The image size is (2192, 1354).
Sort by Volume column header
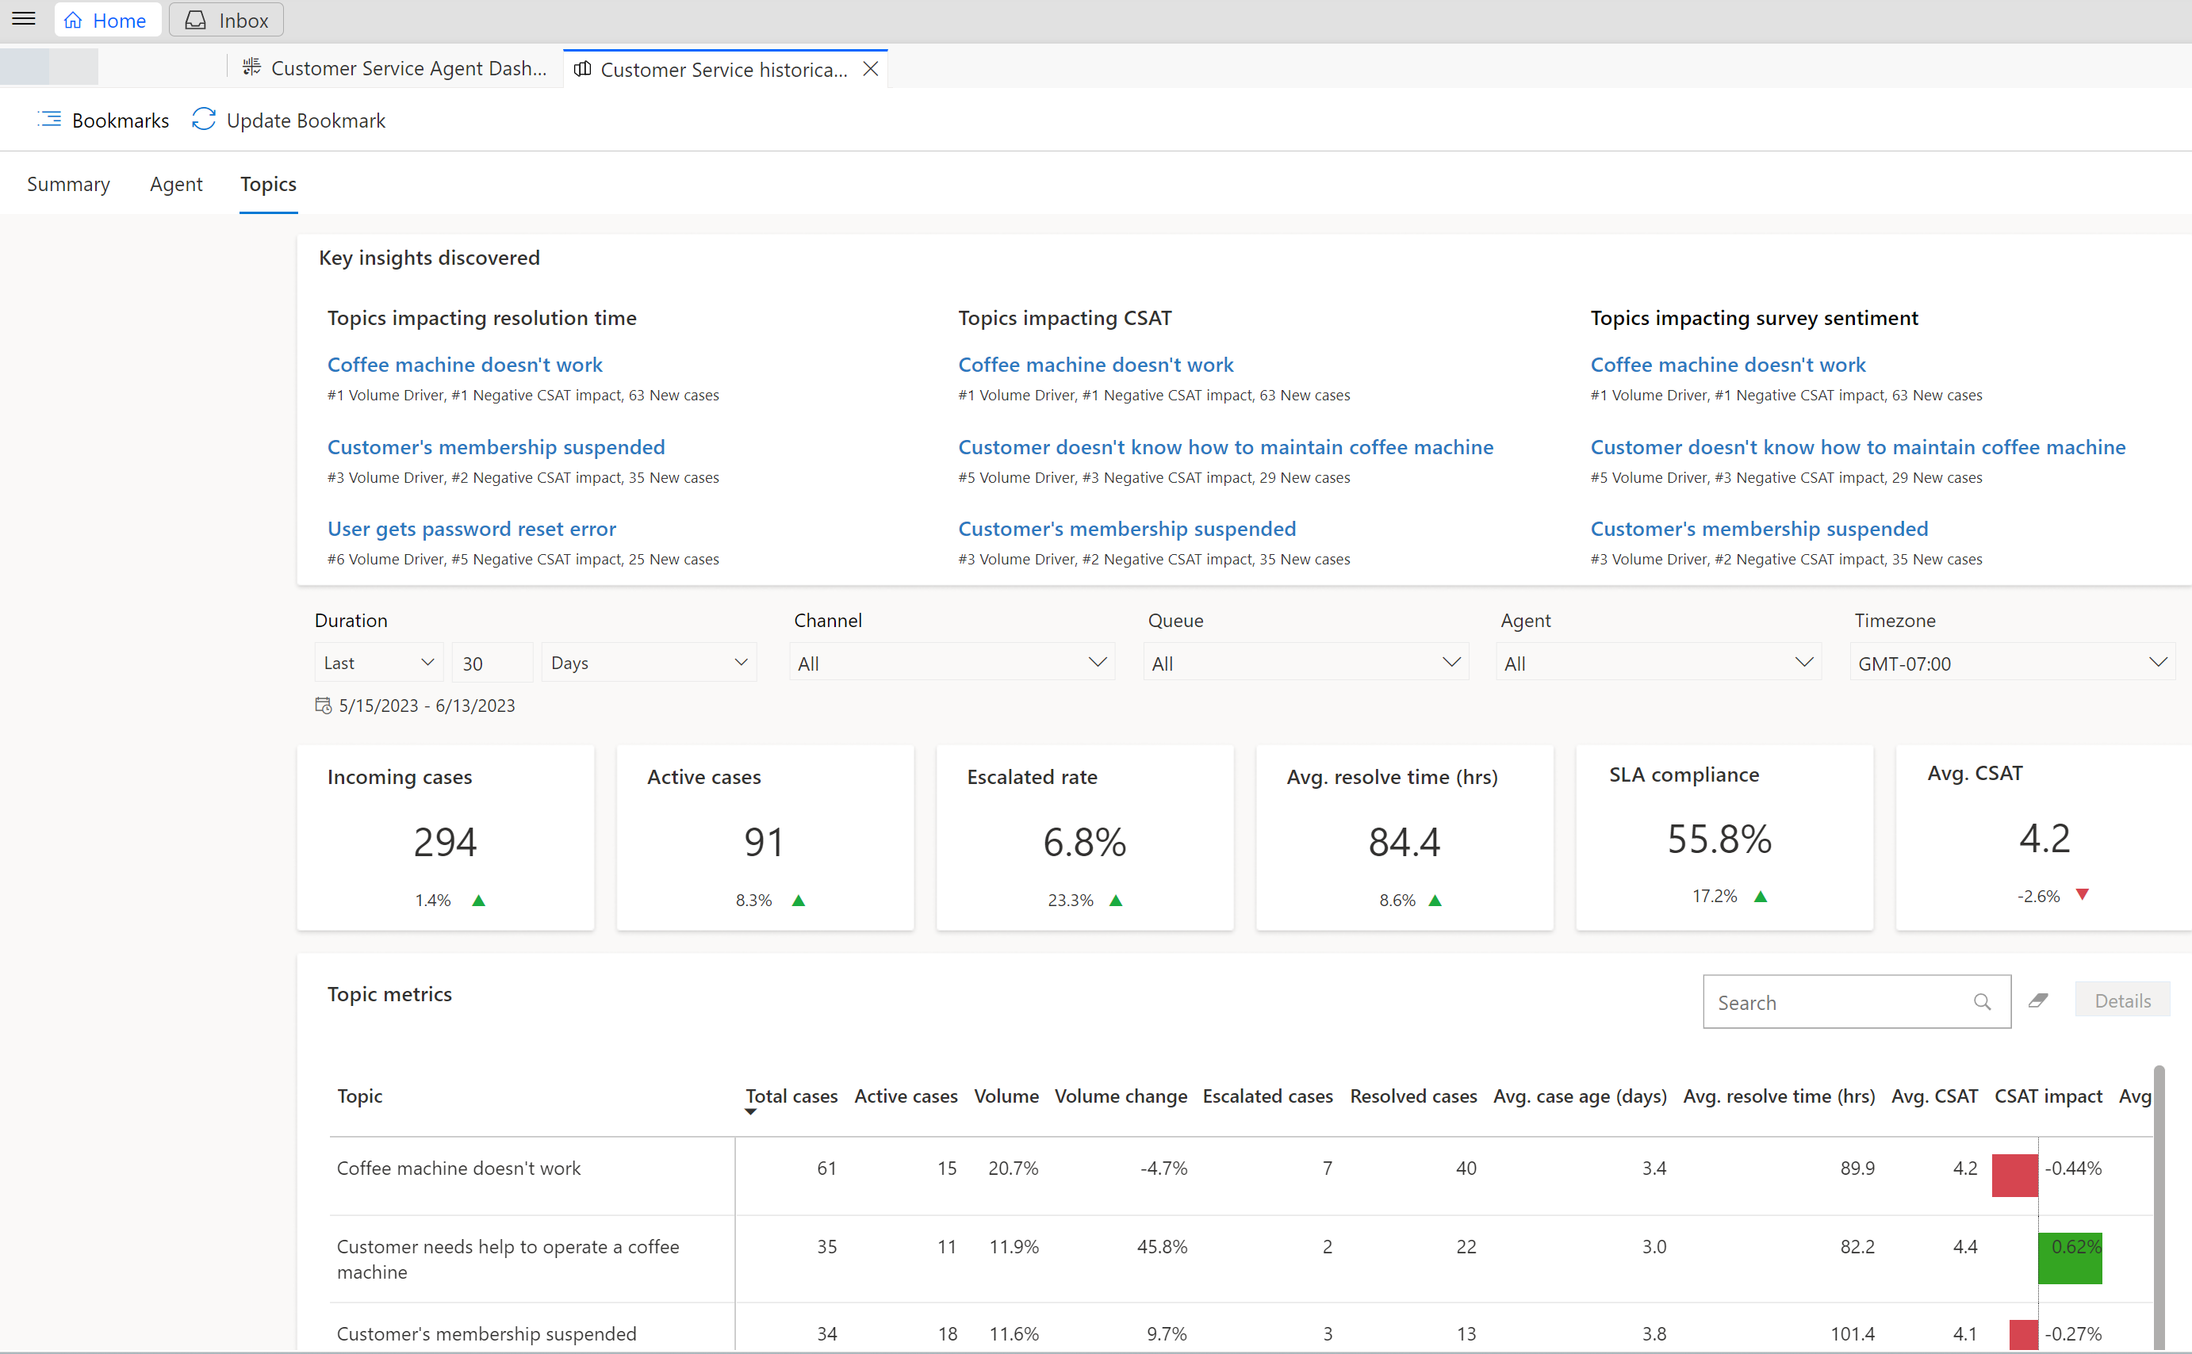pos(1006,1096)
